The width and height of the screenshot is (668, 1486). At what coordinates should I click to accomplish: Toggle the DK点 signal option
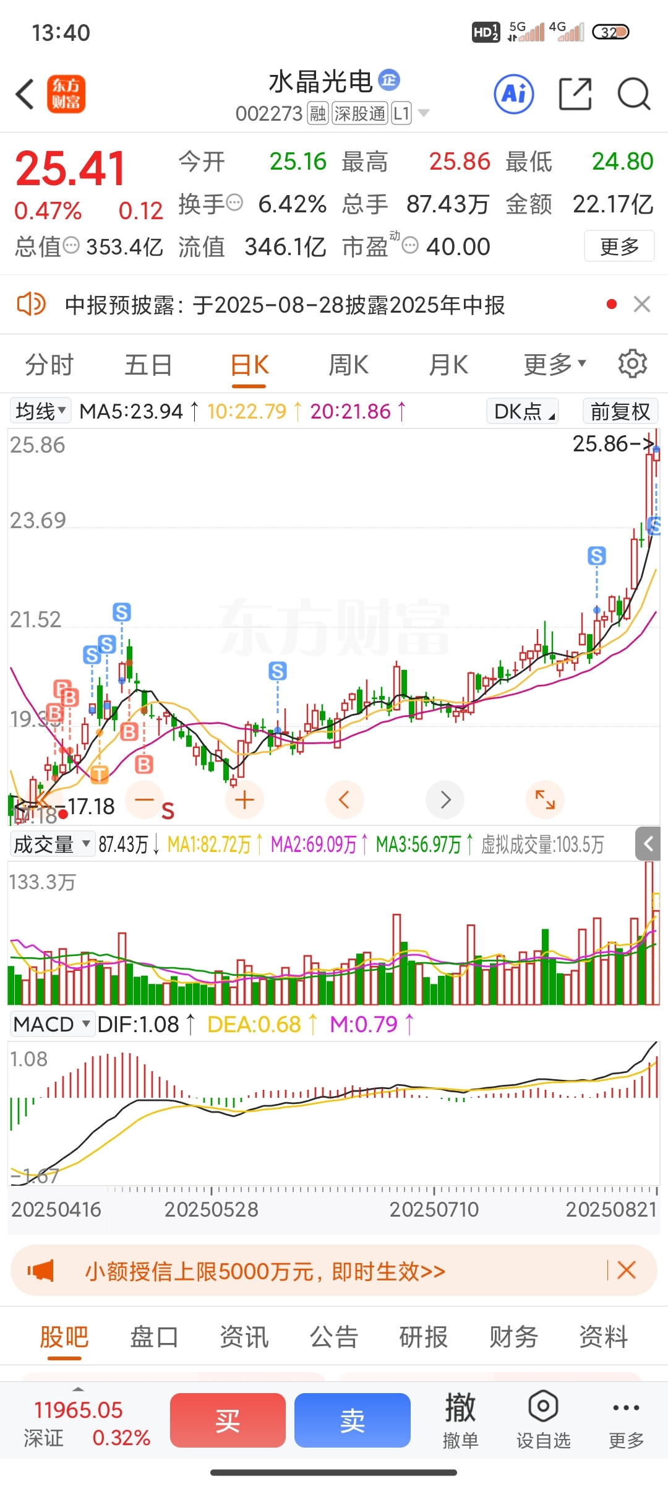523,411
